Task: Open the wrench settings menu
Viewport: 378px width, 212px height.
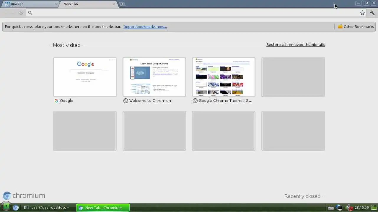Action: [x=372, y=13]
